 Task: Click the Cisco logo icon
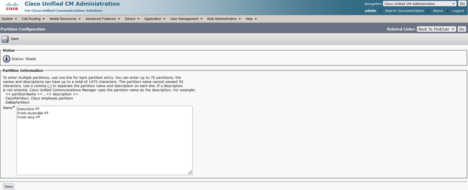12,6
